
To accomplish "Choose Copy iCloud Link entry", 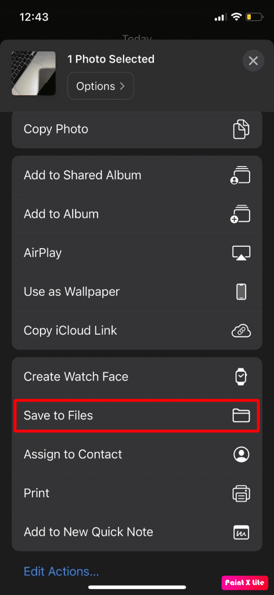I will (x=137, y=331).
